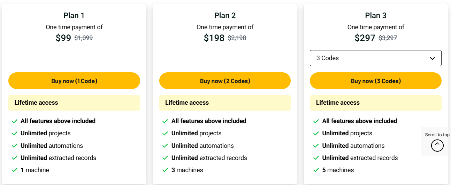Click the 'Plan 2' heading
The image size is (451, 185).
pos(225,15)
